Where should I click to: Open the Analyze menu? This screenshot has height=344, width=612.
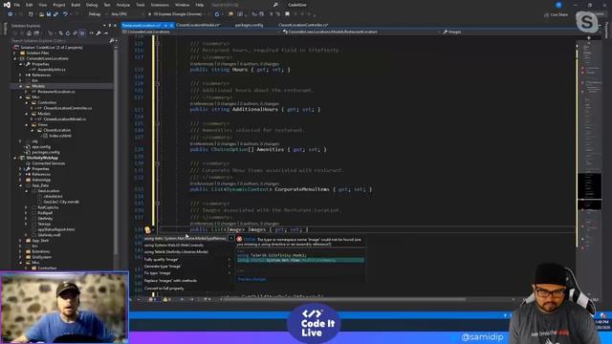click(123, 5)
